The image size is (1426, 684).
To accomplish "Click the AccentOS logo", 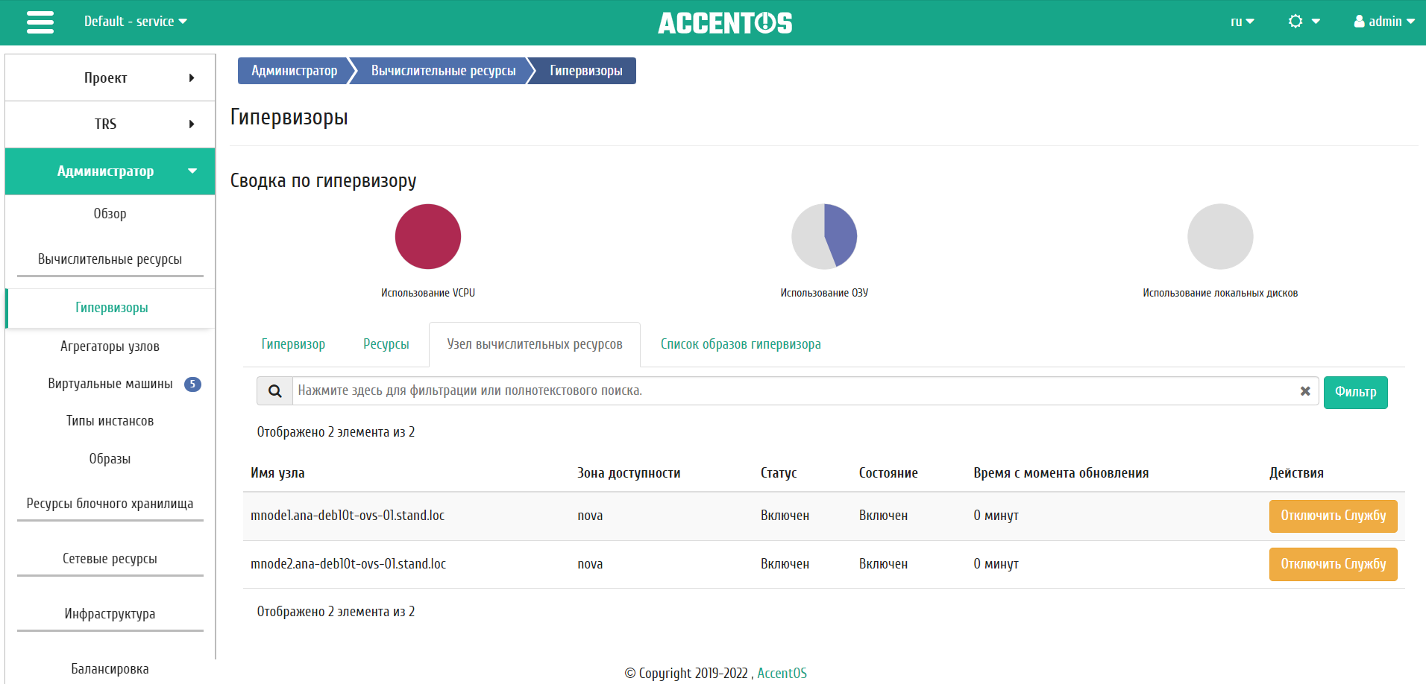I will click(x=725, y=23).
